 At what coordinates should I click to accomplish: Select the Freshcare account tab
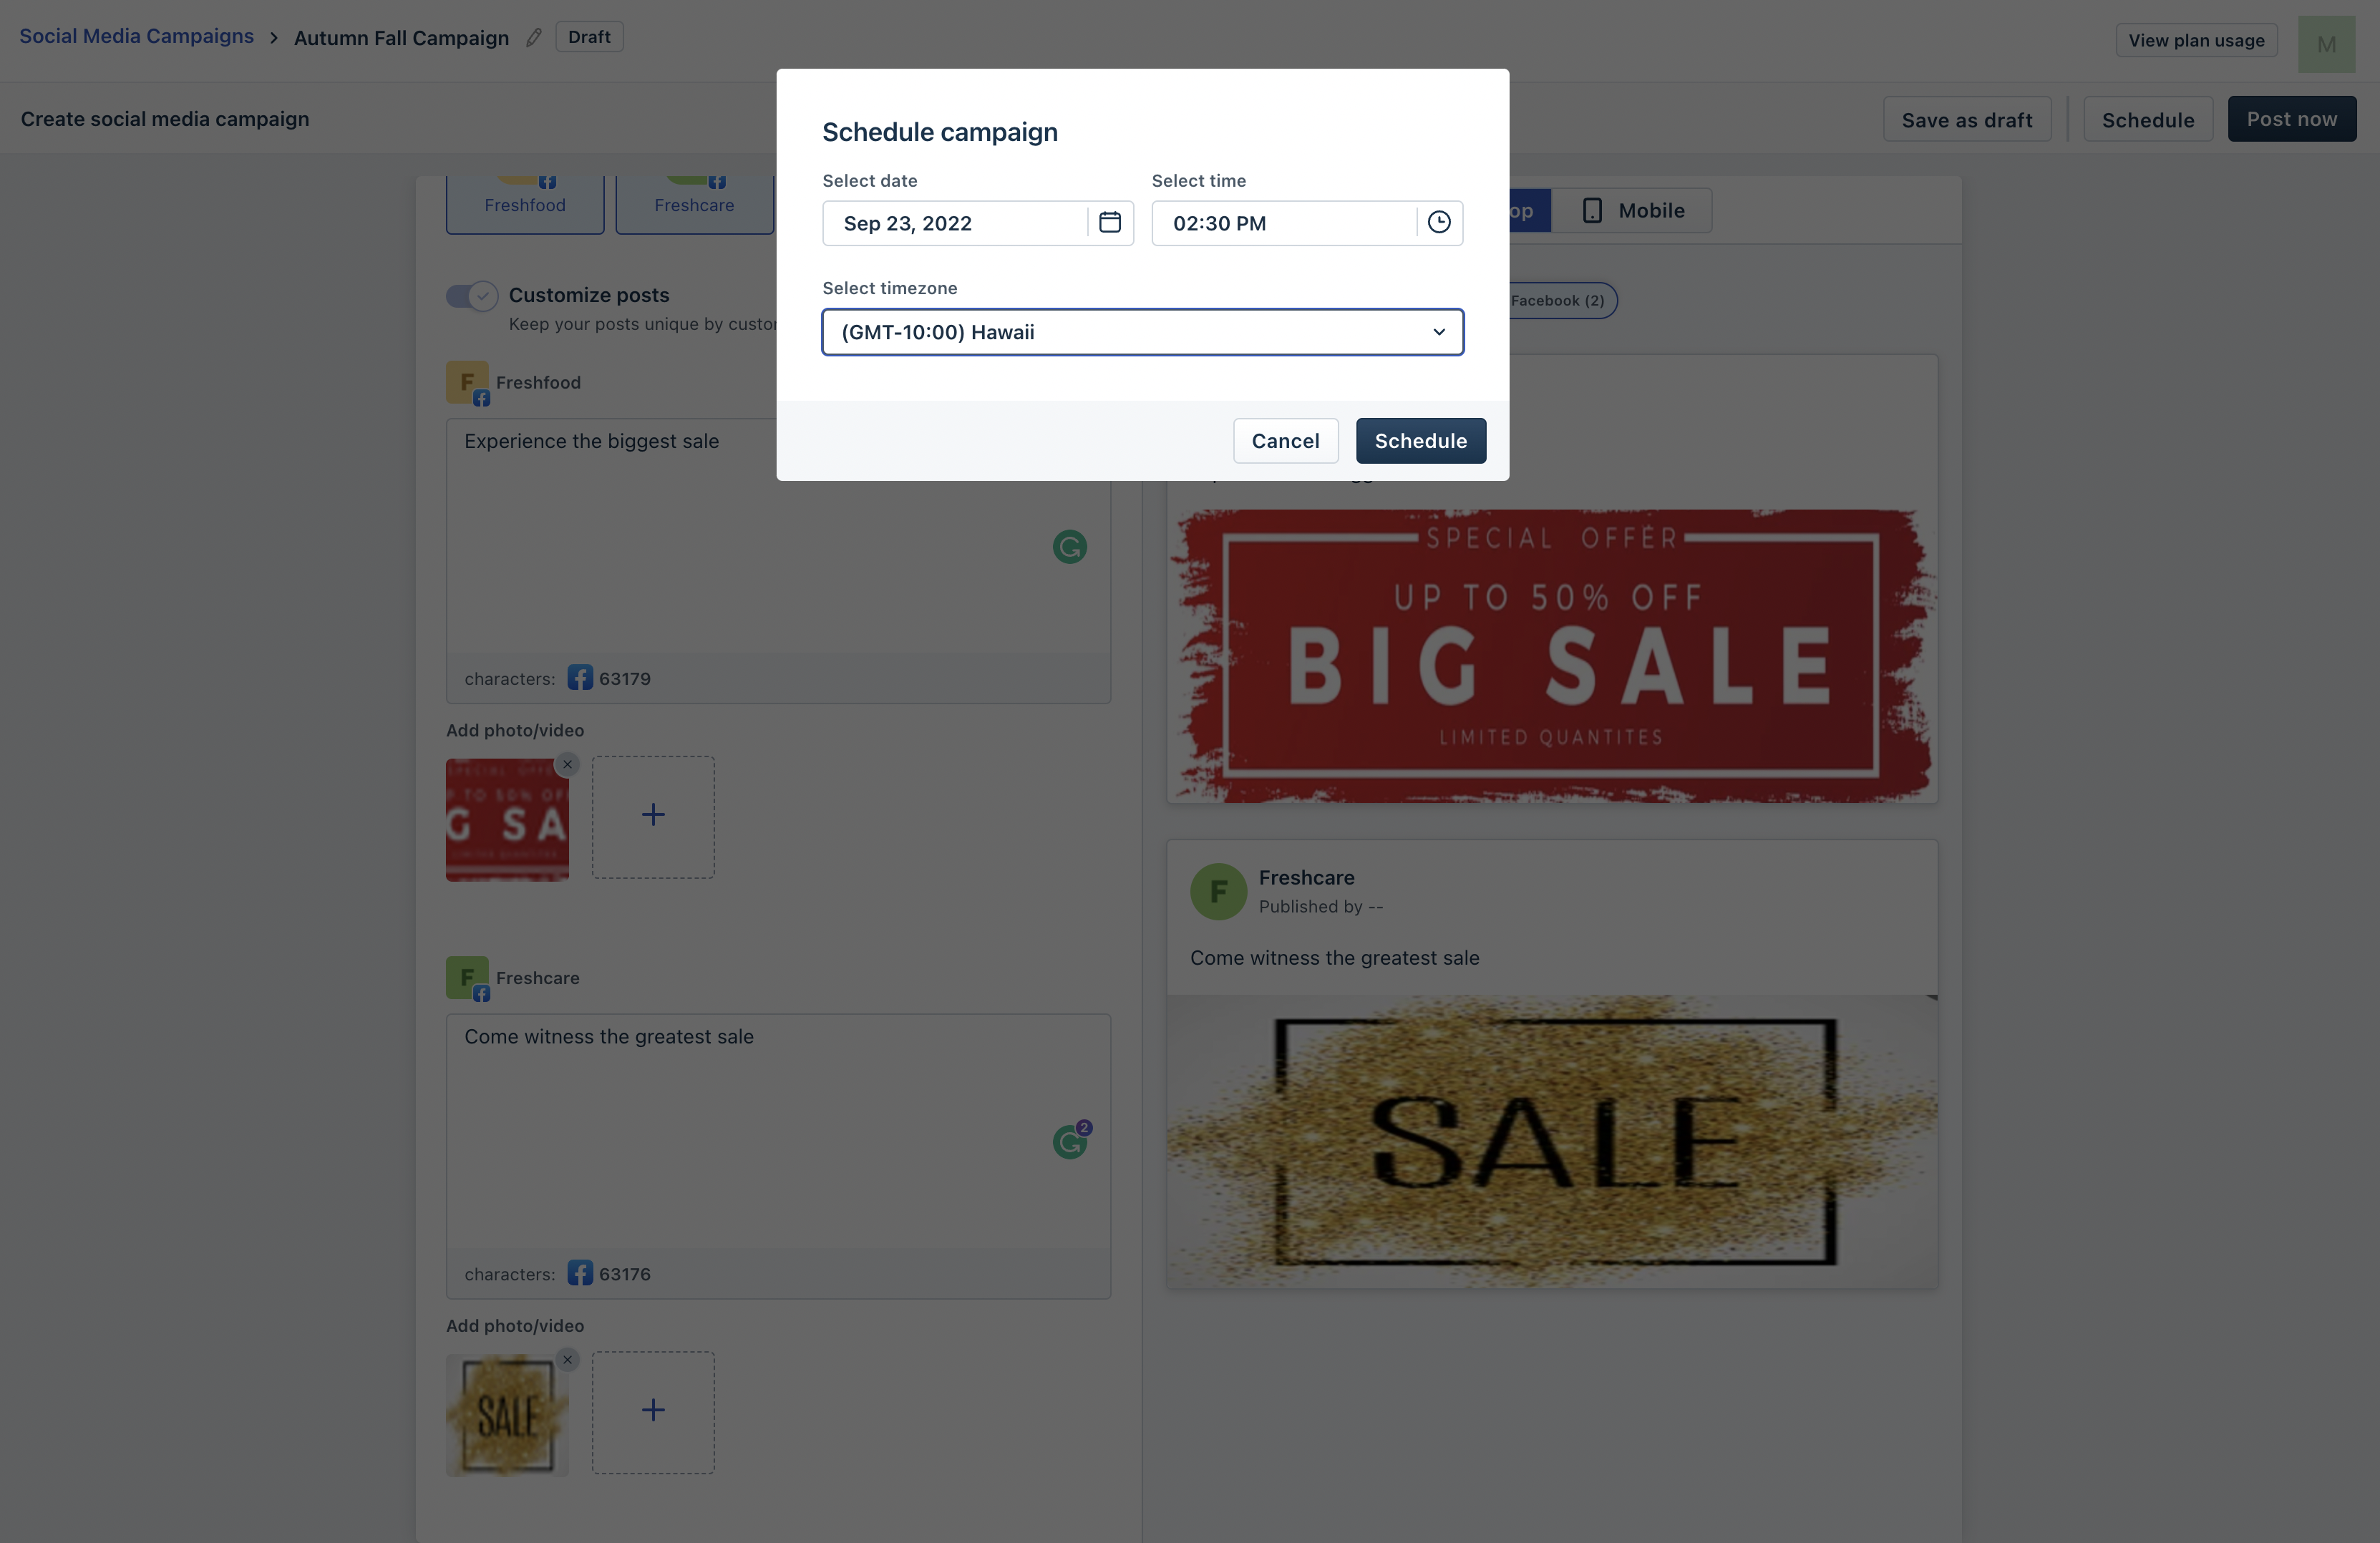click(694, 204)
